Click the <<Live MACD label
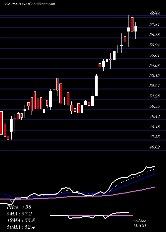166x232 pixels. coord(140,223)
